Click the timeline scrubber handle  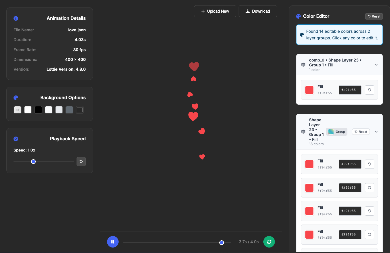pyautogui.click(x=222, y=243)
